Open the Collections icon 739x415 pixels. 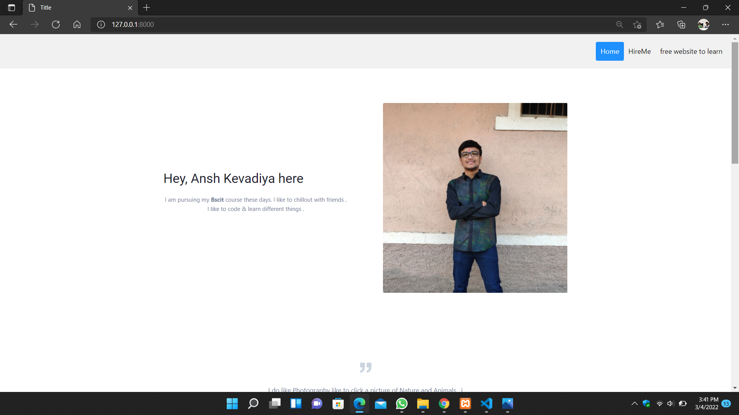click(x=681, y=25)
